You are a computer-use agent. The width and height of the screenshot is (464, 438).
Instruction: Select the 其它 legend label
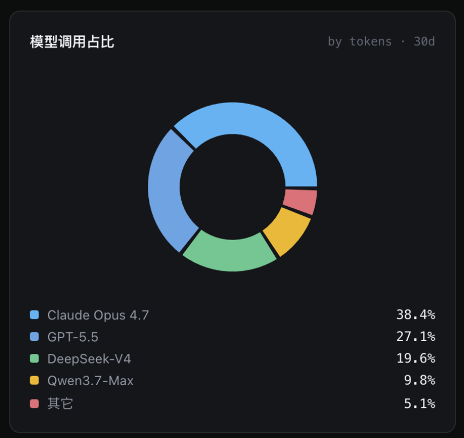click(x=60, y=403)
